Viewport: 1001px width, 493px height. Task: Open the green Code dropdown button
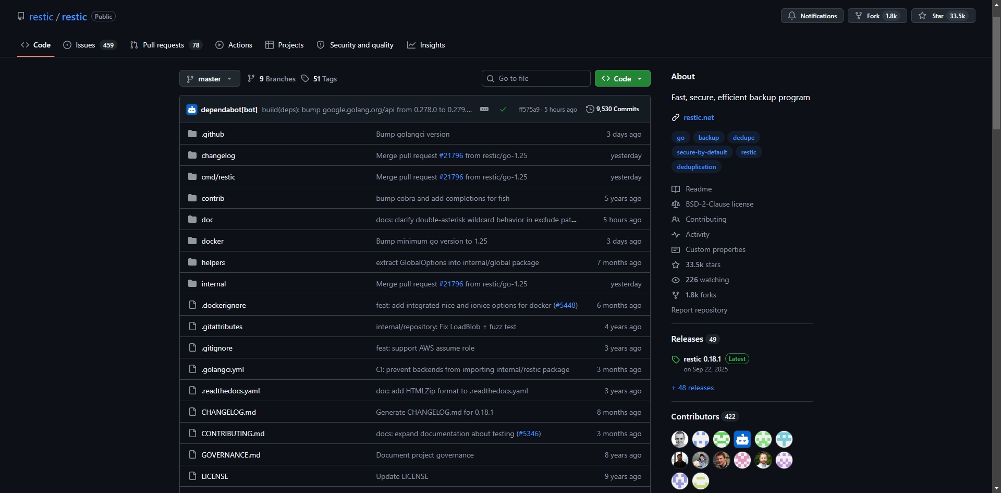click(622, 79)
